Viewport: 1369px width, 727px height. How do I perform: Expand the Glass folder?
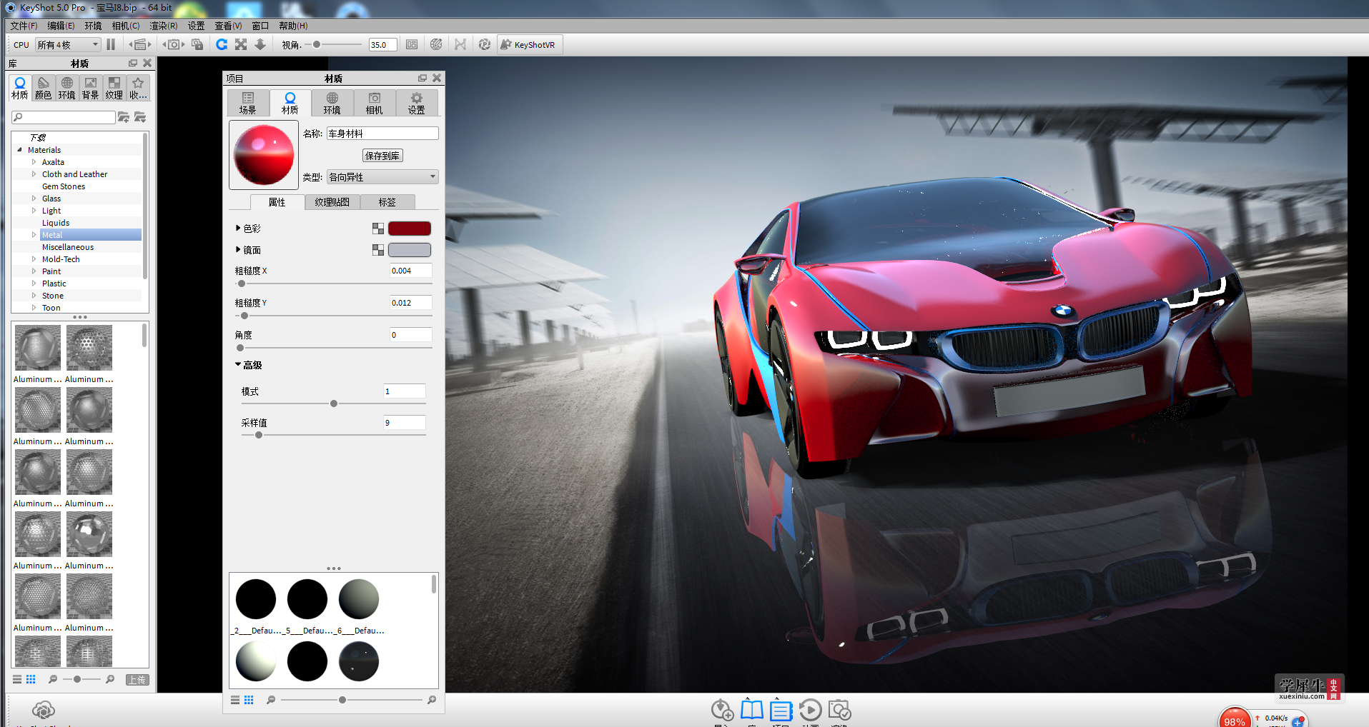coord(34,199)
